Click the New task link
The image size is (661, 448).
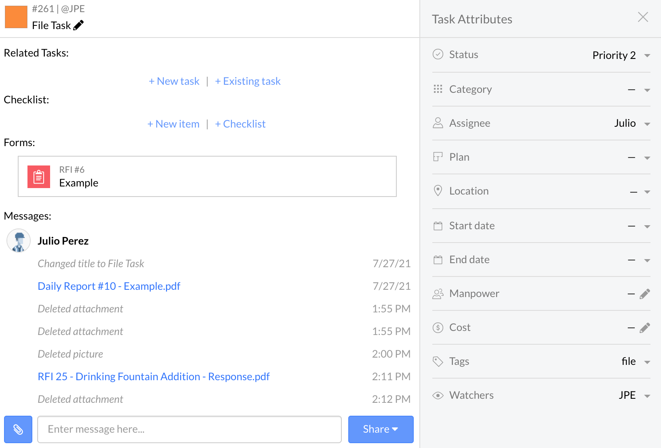tap(174, 81)
